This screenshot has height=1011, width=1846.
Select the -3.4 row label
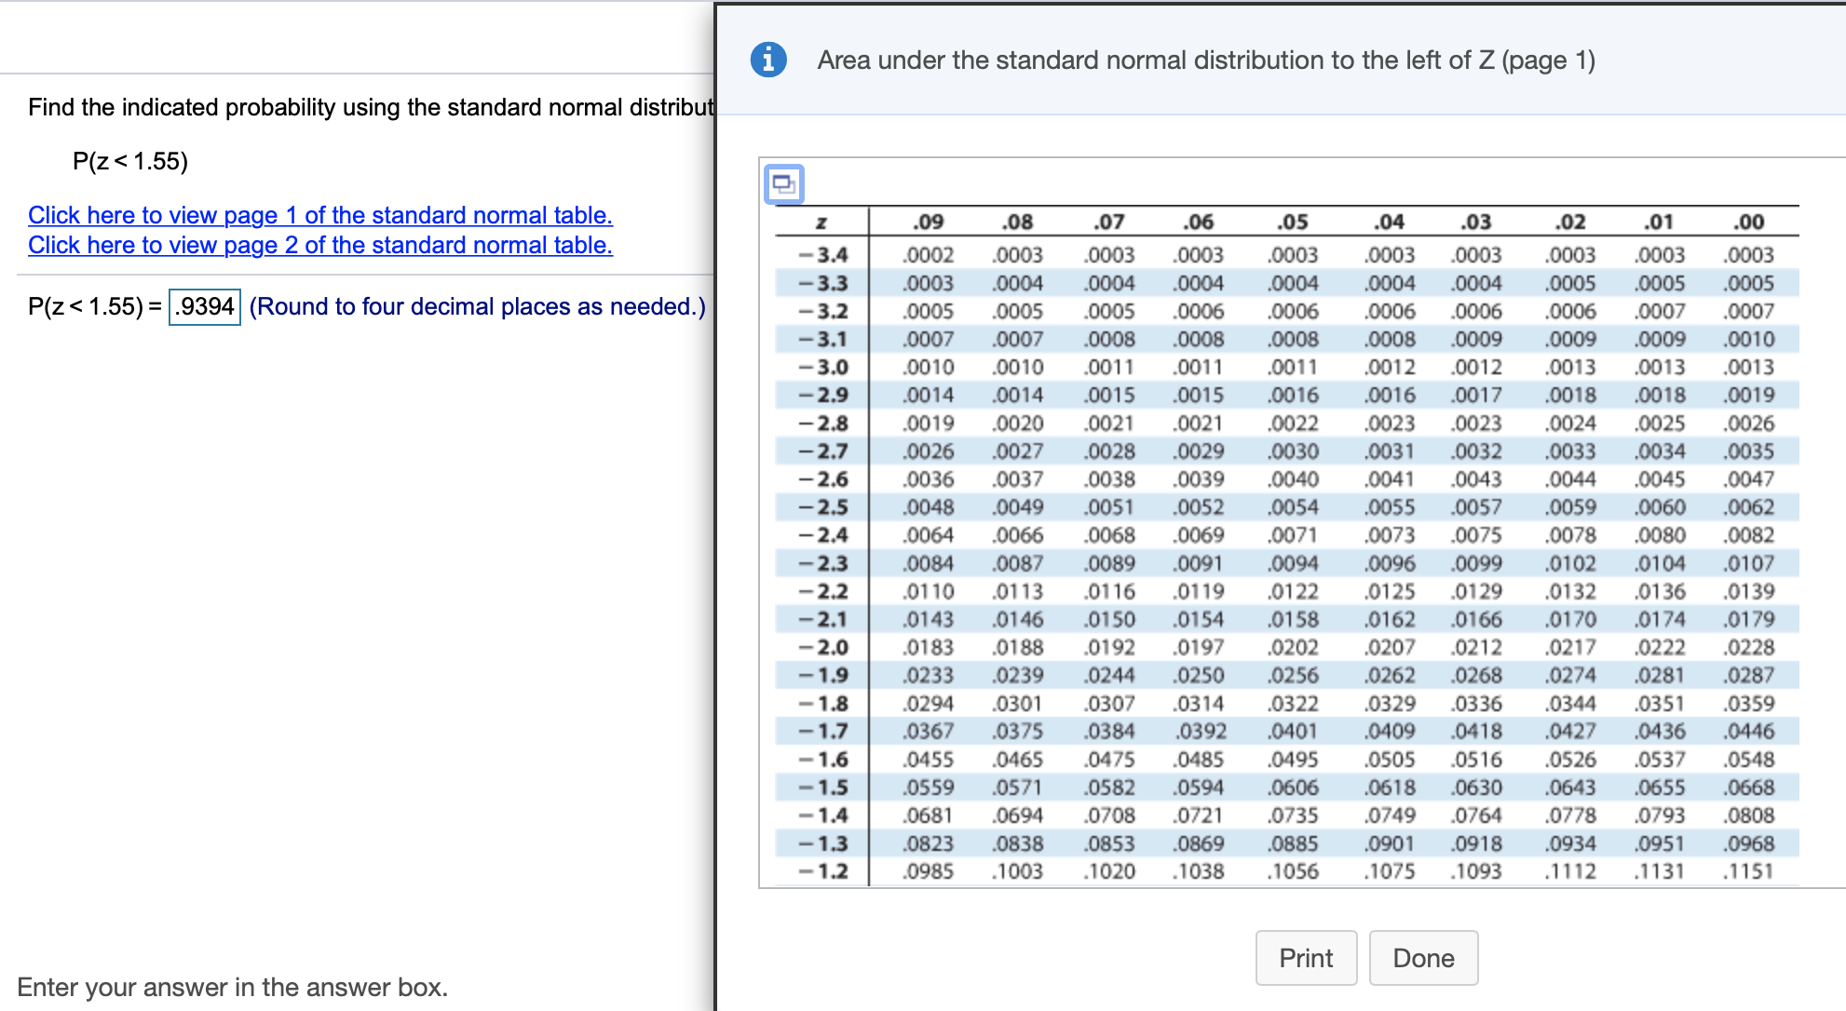pyautogui.click(x=822, y=254)
